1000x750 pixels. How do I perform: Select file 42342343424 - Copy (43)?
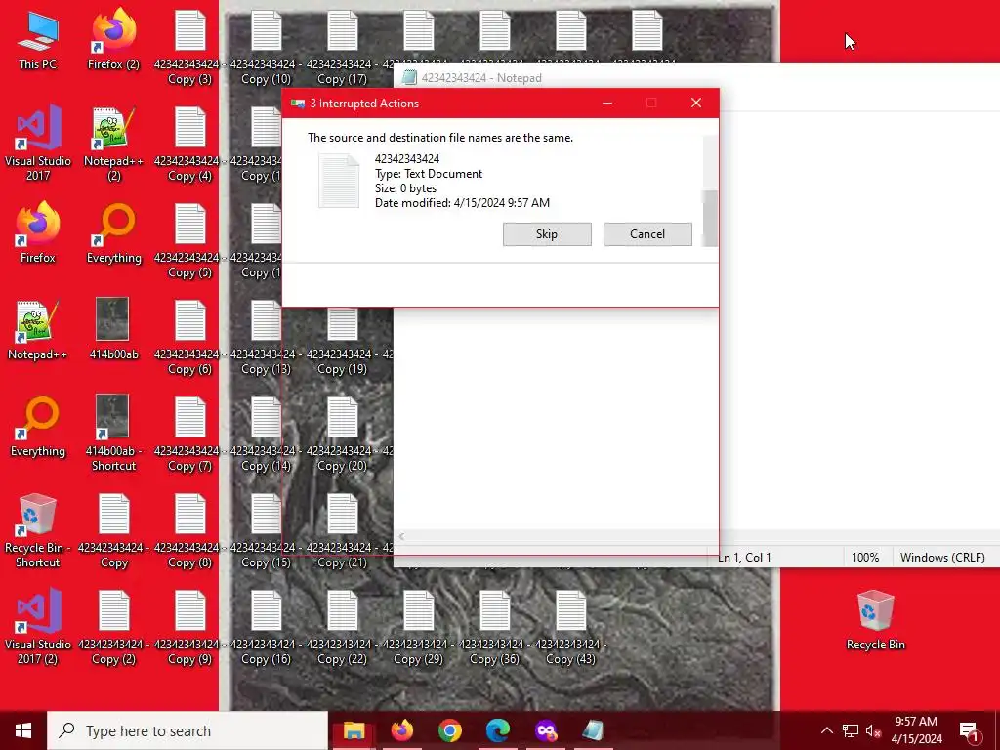pyautogui.click(x=570, y=628)
